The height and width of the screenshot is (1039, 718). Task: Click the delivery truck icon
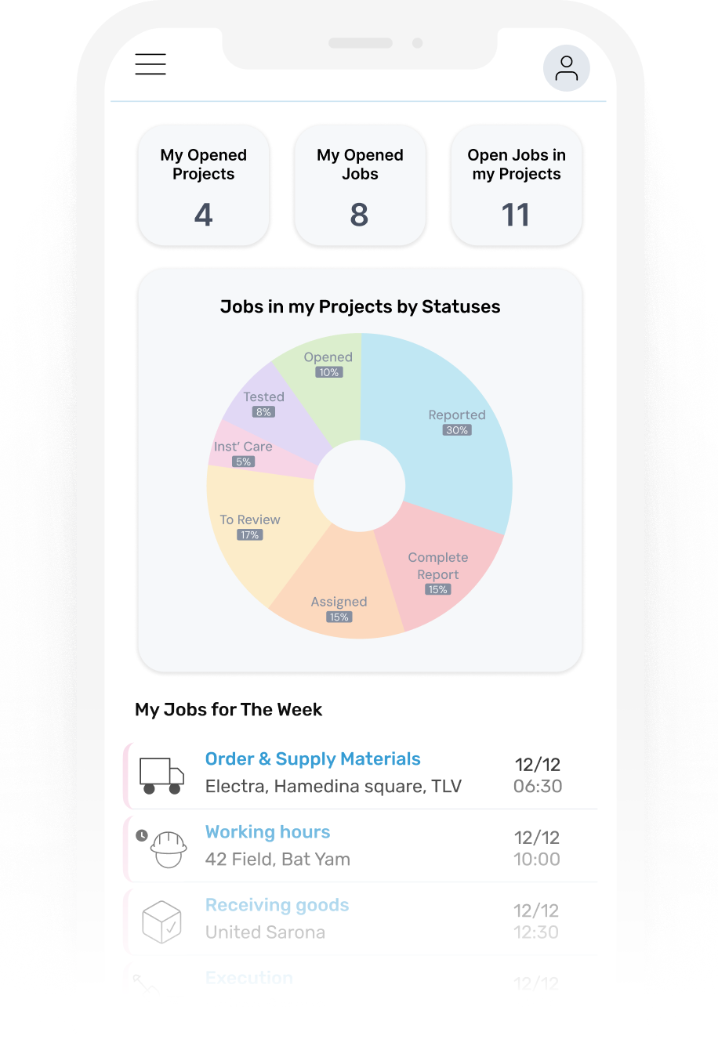pyautogui.click(x=161, y=776)
